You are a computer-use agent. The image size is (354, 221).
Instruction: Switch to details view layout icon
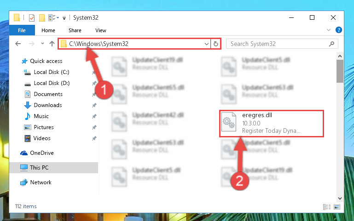[327, 207]
